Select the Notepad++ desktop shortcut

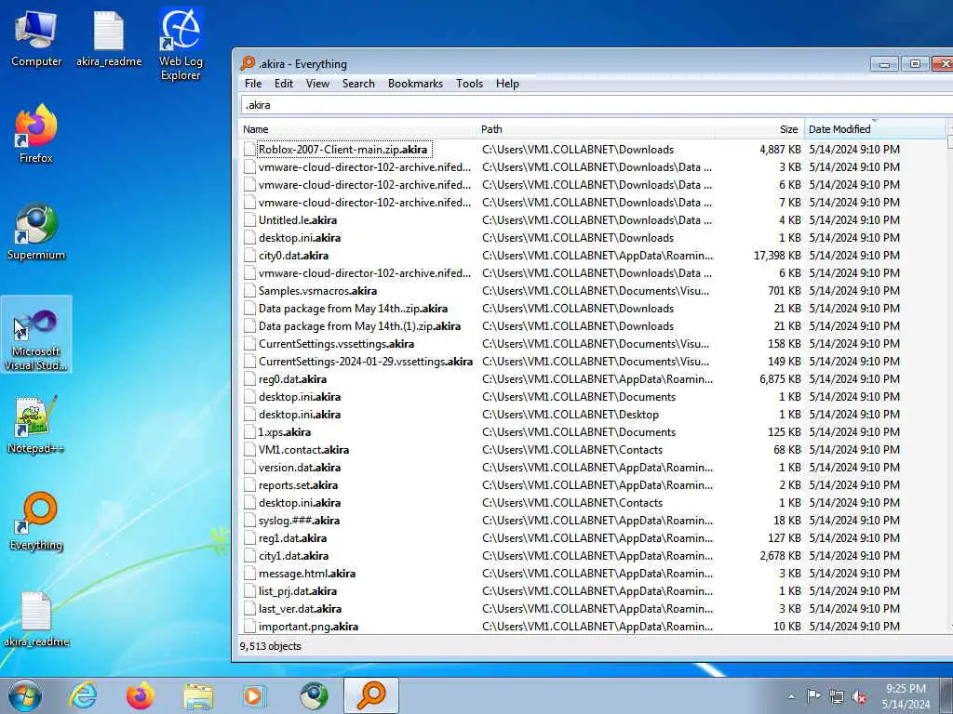click(x=36, y=424)
